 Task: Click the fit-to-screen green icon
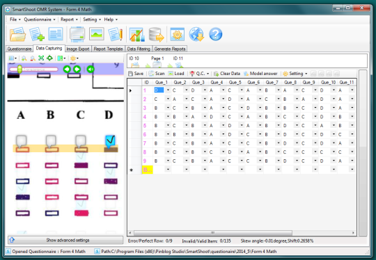41,58
